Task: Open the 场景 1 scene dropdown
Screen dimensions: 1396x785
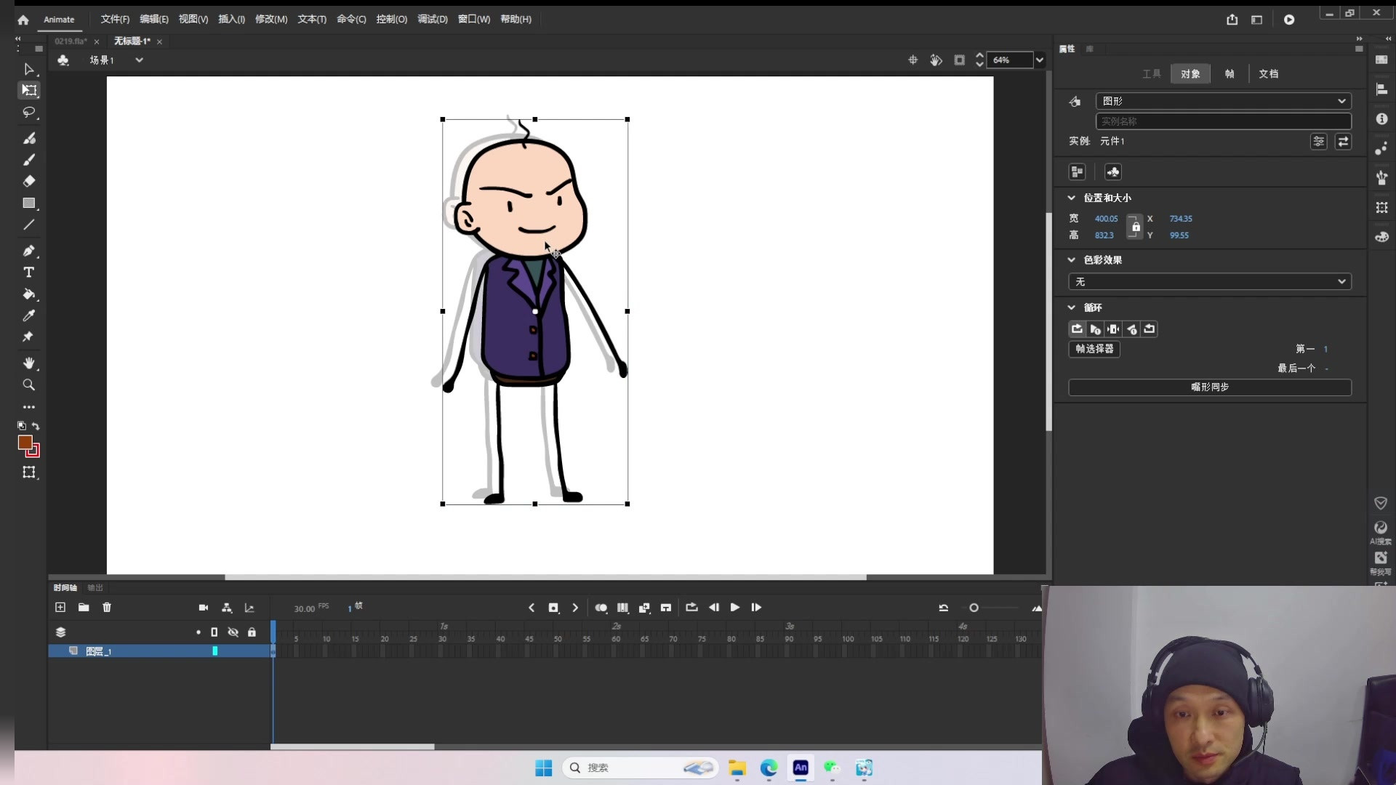Action: coord(139,60)
